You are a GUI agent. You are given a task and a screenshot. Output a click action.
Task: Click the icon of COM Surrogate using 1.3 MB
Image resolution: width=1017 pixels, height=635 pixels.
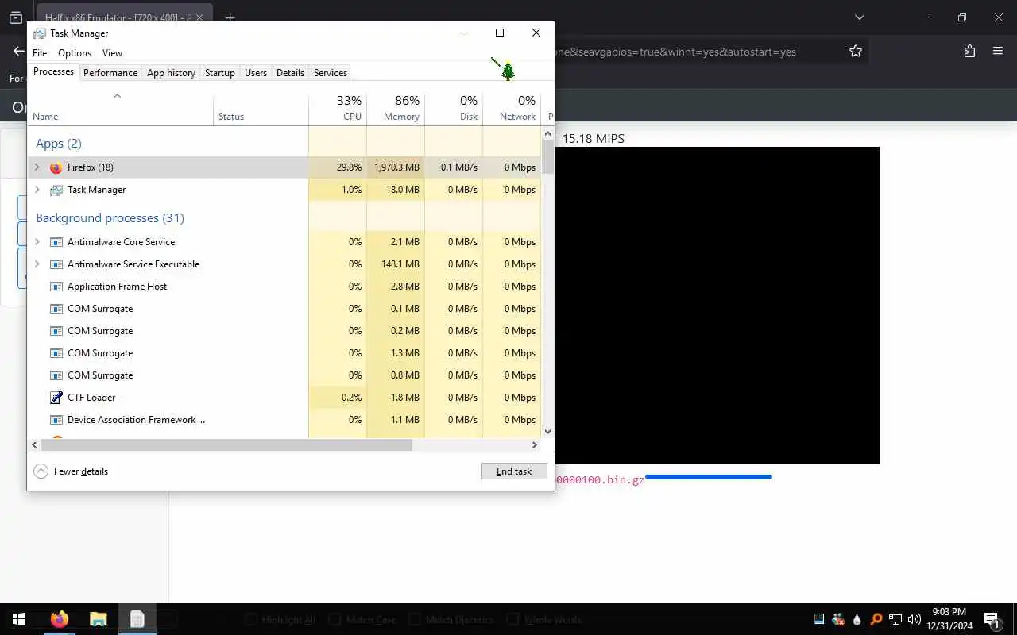click(56, 353)
